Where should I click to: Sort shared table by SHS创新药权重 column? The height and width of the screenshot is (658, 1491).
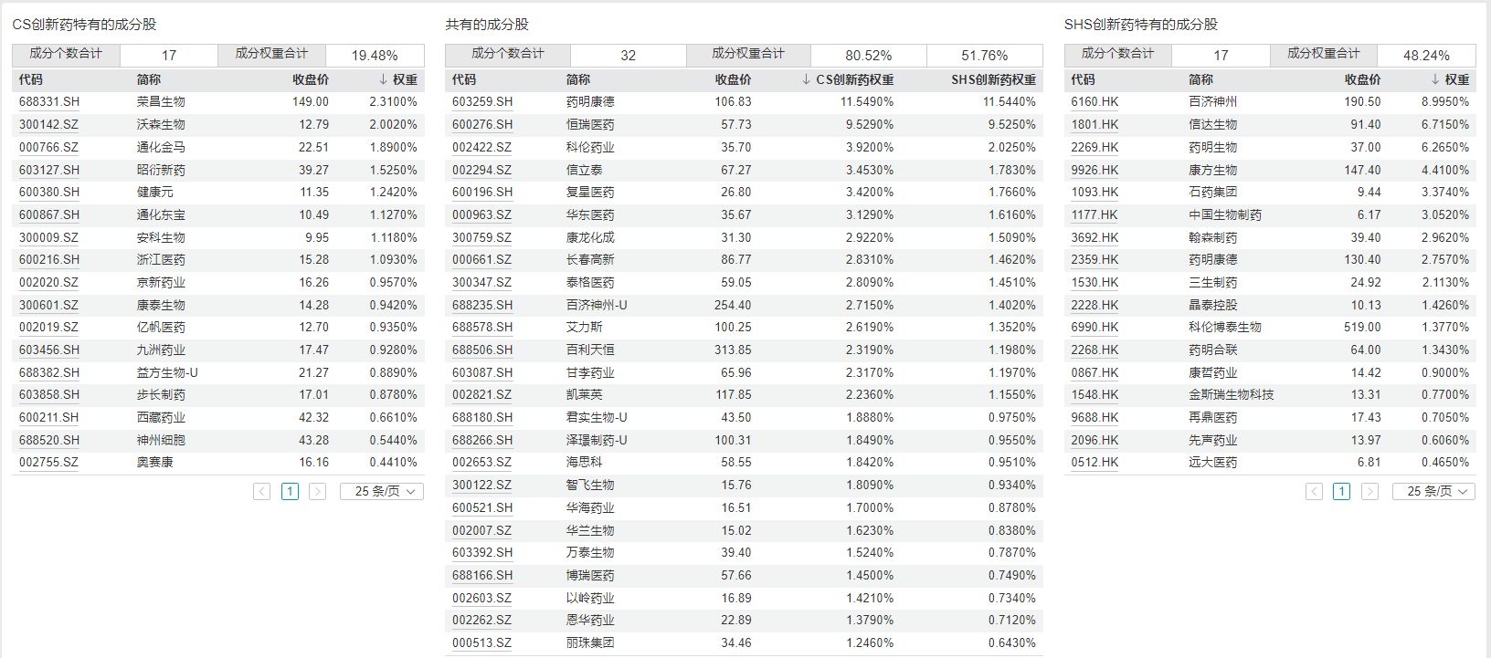[x=994, y=79]
